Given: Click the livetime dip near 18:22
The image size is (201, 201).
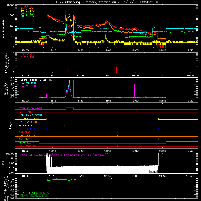Looking at the screenshot, I should click(66, 185).
